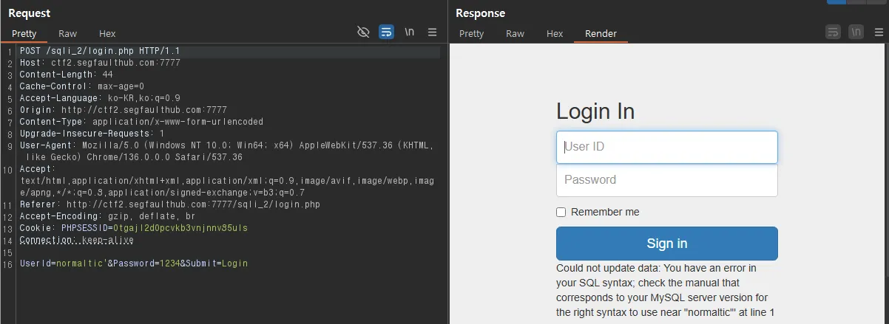Screen dimensions: 889x324
Task: Click the Request panel title
Action: point(29,13)
